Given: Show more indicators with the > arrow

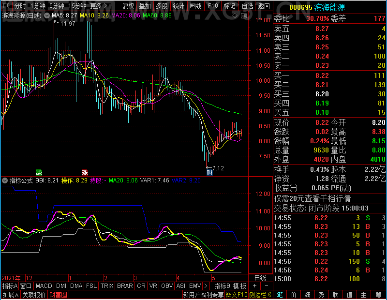Looking at the screenshot, I should click(206, 286).
